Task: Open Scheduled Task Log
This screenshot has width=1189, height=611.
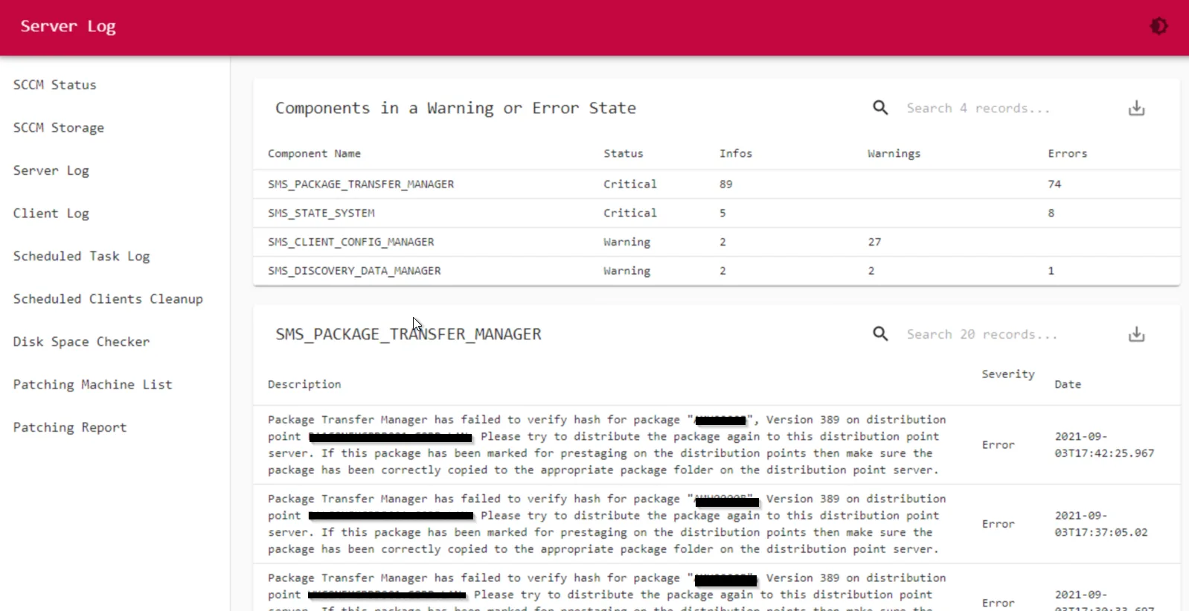Action: click(82, 256)
